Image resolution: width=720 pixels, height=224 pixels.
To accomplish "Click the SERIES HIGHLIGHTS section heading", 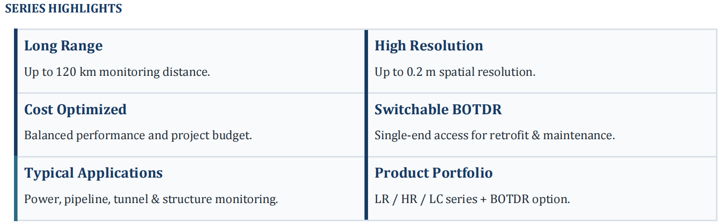I will pyautogui.click(x=63, y=8).
